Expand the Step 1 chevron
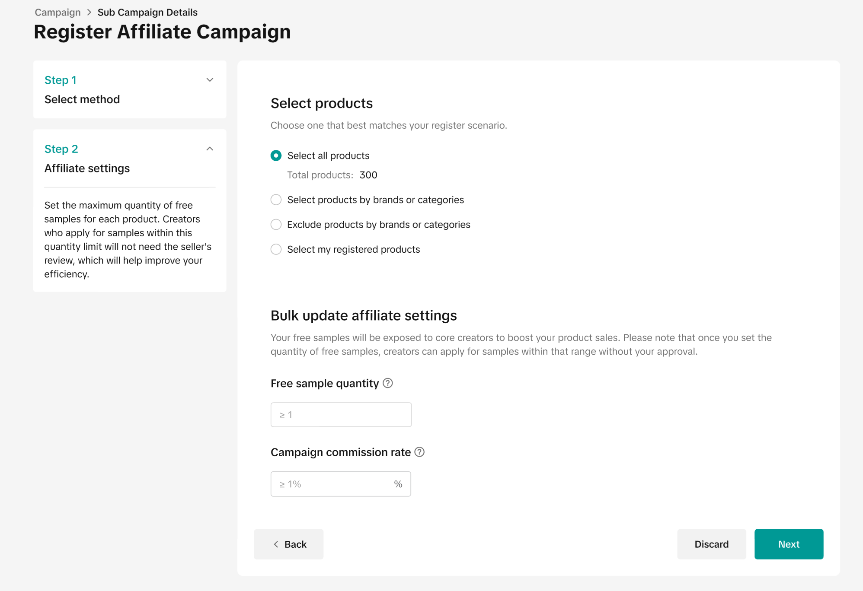Viewport: 863px width, 591px height. click(210, 80)
